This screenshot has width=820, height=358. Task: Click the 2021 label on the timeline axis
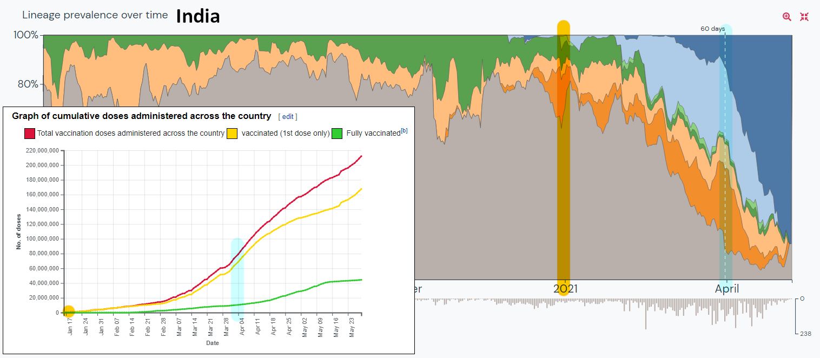(x=565, y=289)
